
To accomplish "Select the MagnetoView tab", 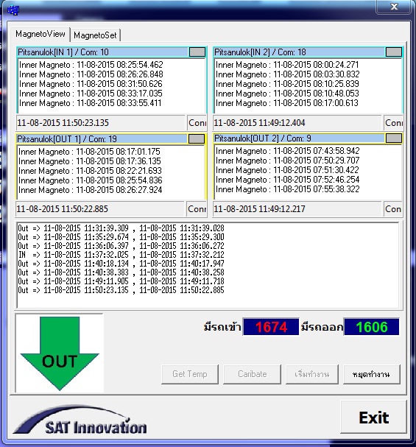I will click(x=40, y=34).
